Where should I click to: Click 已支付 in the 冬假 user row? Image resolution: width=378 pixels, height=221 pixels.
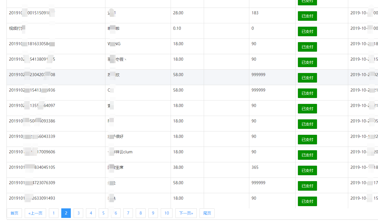pos(307,62)
